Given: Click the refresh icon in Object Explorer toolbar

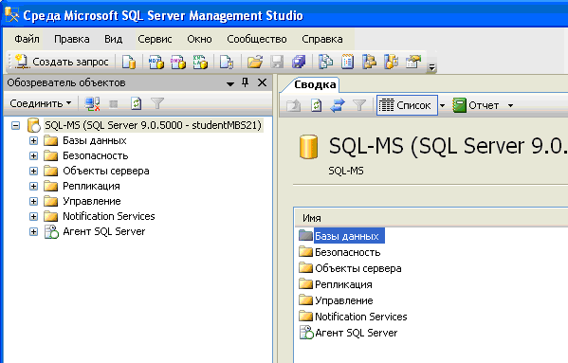Looking at the screenshot, I should click(x=136, y=104).
